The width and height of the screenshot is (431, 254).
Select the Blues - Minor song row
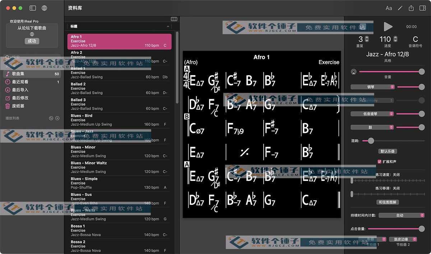pos(119,152)
